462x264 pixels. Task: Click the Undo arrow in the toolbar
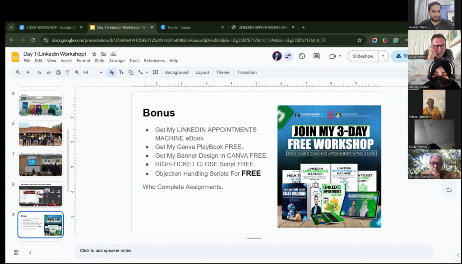tap(40, 73)
